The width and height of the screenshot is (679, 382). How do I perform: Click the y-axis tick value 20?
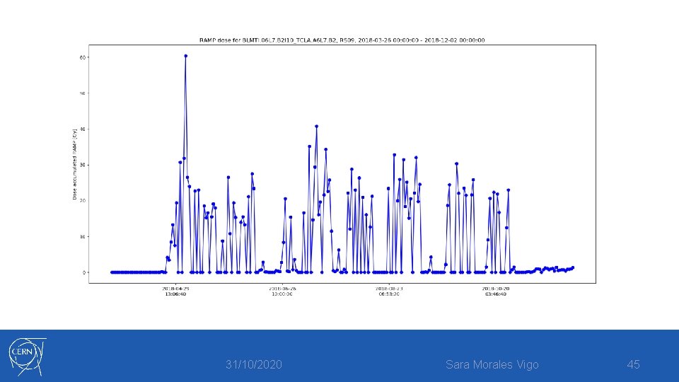(82, 201)
